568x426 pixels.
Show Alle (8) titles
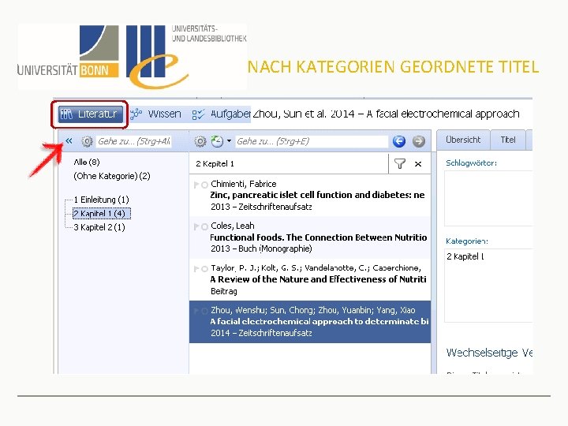point(87,163)
